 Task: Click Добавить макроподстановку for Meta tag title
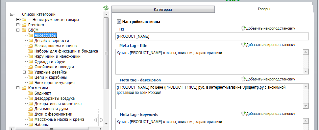271,45
